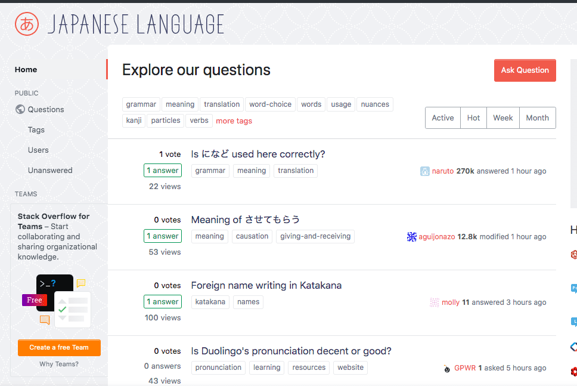Click the globe icon beside Questions

(x=20, y=109)
